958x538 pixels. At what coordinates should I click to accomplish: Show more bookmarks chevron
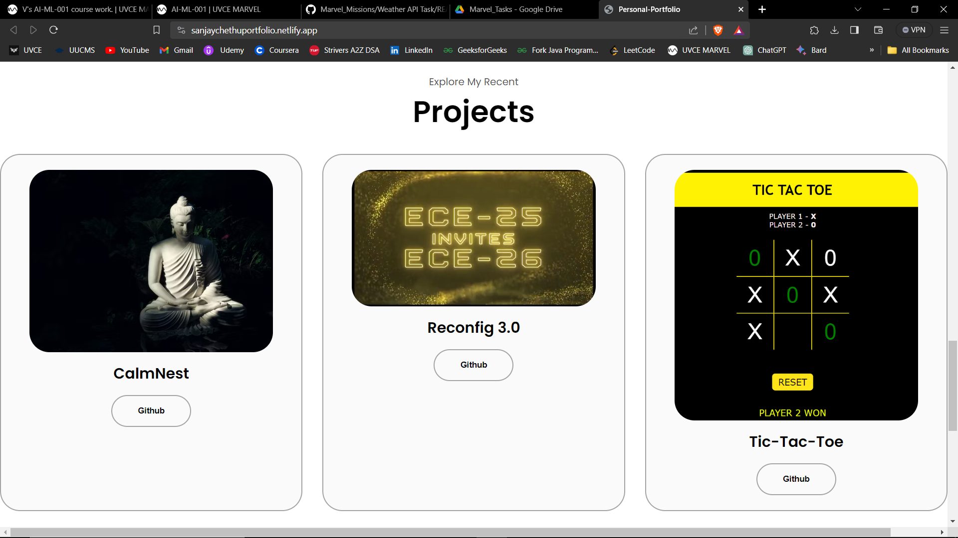pyautogui.click(x=872, y=50)
